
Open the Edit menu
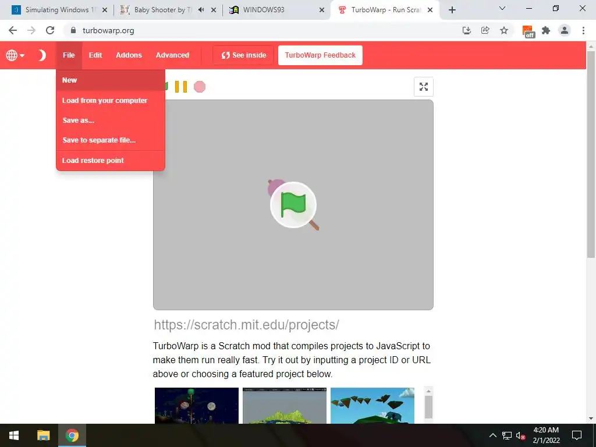[x=95, y=55]
